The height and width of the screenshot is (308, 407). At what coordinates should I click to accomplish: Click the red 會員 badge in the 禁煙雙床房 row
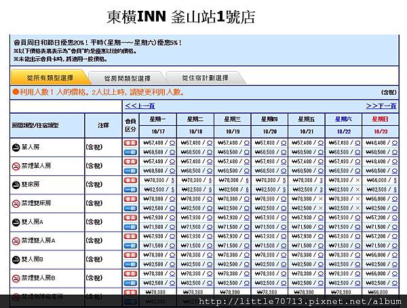click(130, 199)
